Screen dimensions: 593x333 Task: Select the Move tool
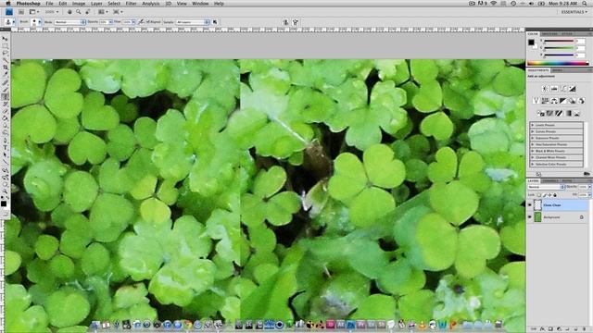(5, 39)
